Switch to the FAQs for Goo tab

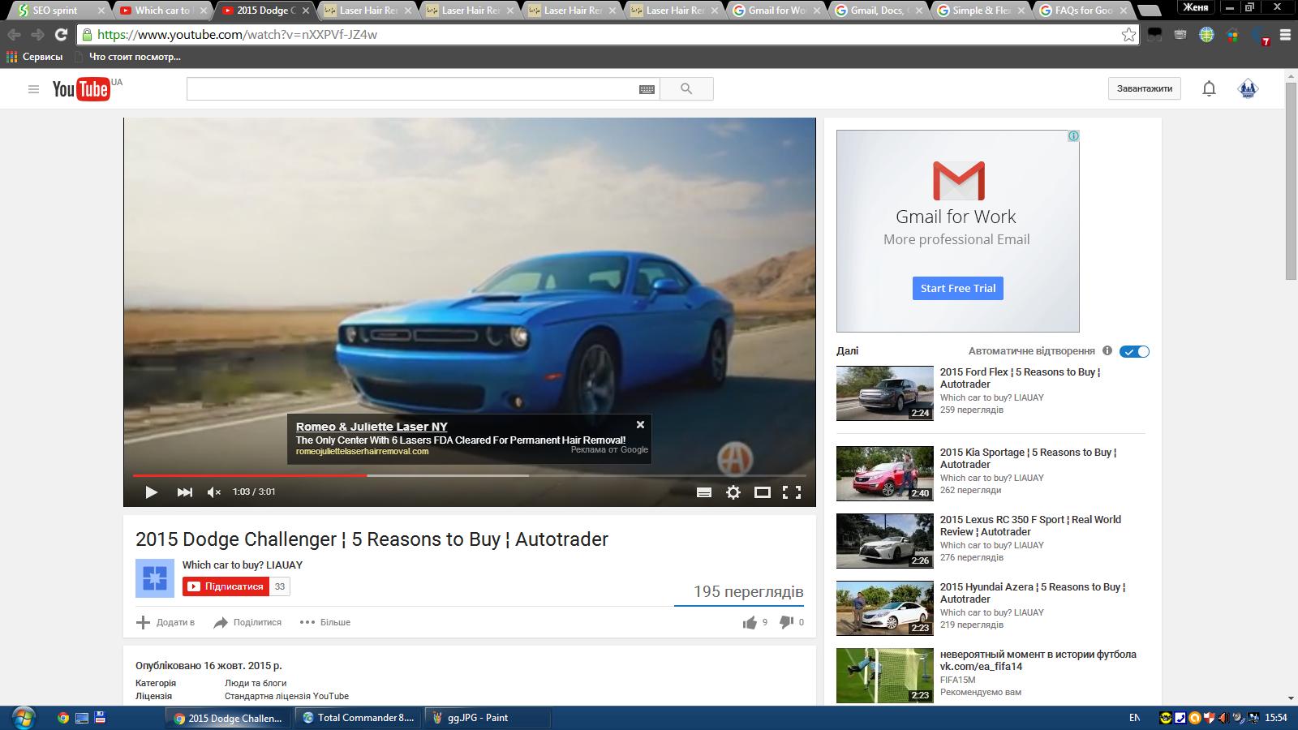1081,11
